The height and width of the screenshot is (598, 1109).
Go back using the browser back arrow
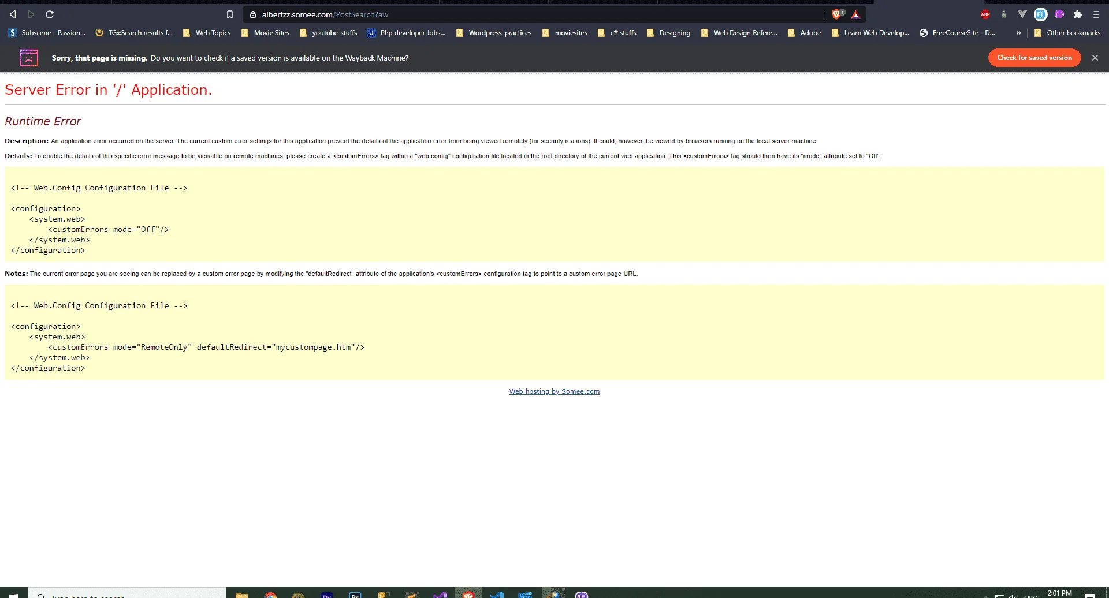(x=13, y=14)
